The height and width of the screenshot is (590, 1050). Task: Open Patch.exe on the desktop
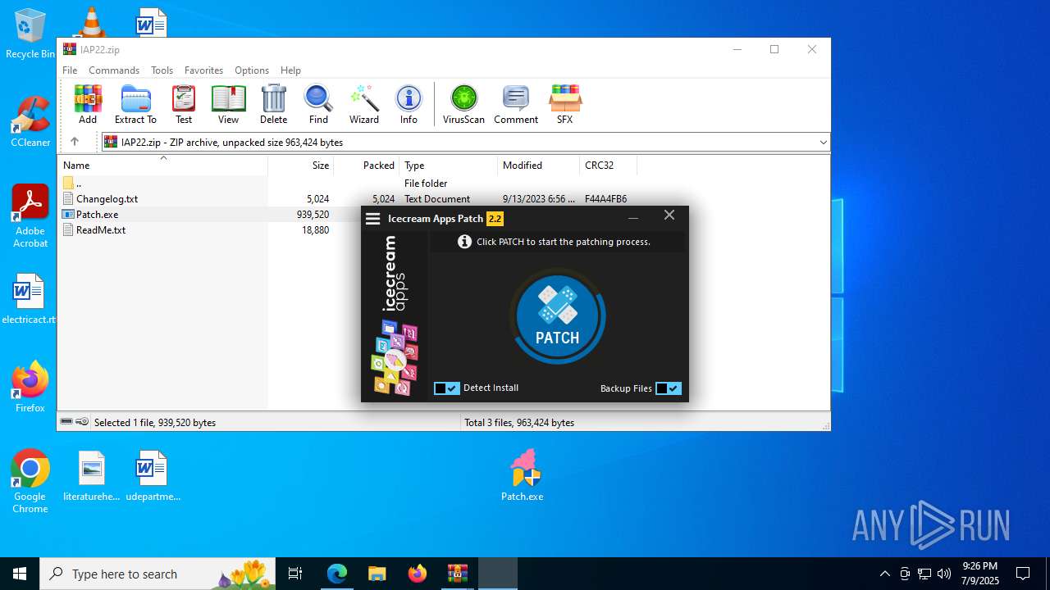(x=523, y=476)
